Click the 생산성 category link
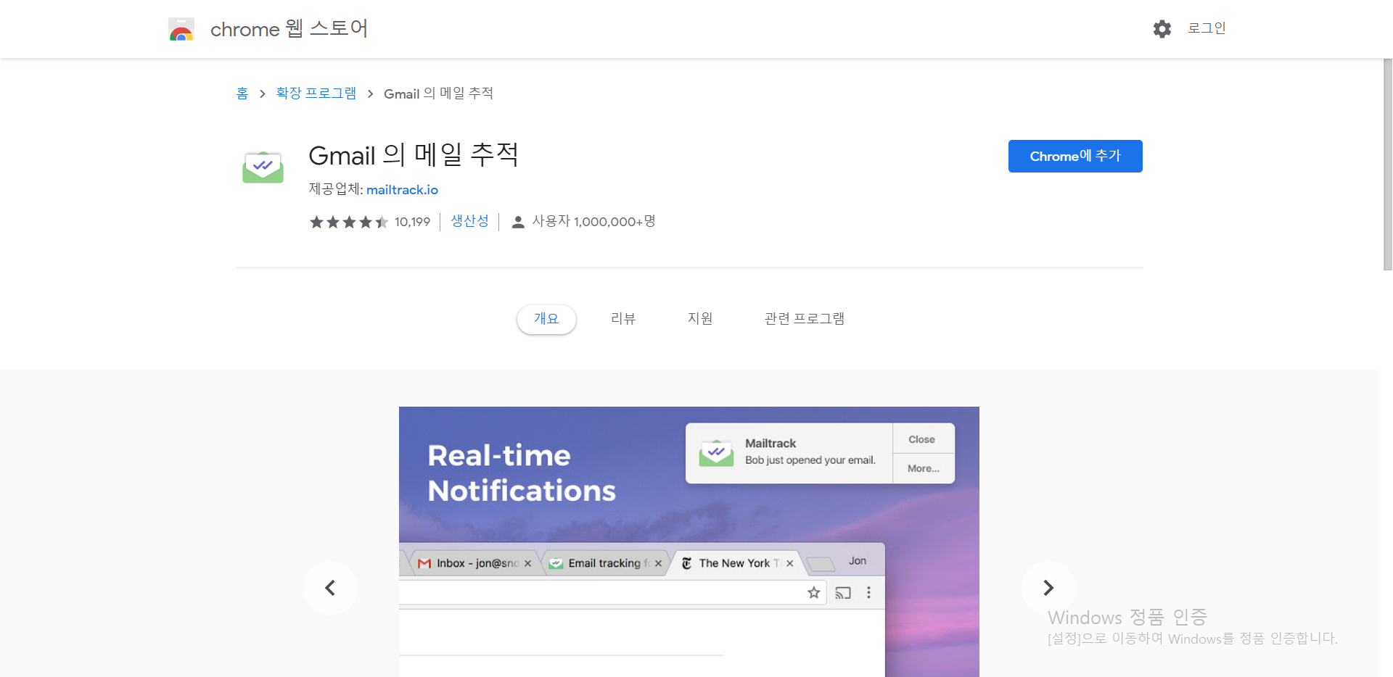Screen dimensions: 1393x677 pyautogui.click(x=469, y=221)
